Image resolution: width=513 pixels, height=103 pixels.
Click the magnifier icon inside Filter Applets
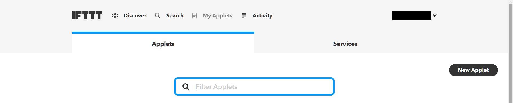(186, 86)
